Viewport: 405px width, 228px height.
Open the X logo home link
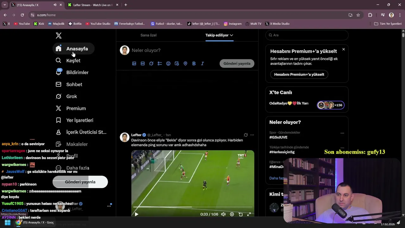pos(59,36)
